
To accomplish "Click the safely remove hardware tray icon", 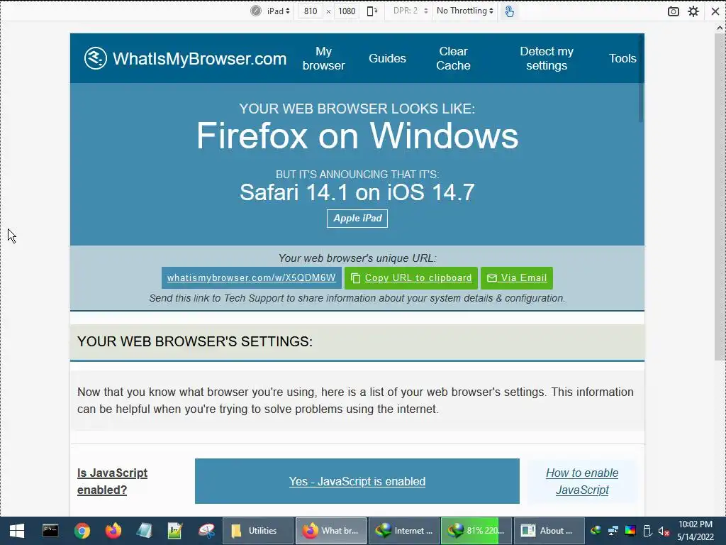I will coord(647,531).
